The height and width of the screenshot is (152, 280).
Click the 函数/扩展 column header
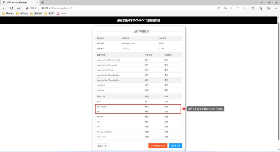click(x=101, y=96)
